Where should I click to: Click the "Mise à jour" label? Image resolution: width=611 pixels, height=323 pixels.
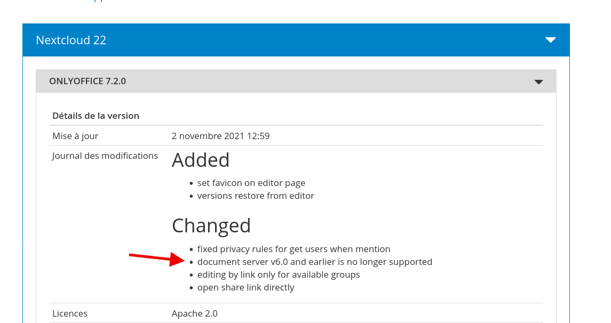tap(75, 136)
